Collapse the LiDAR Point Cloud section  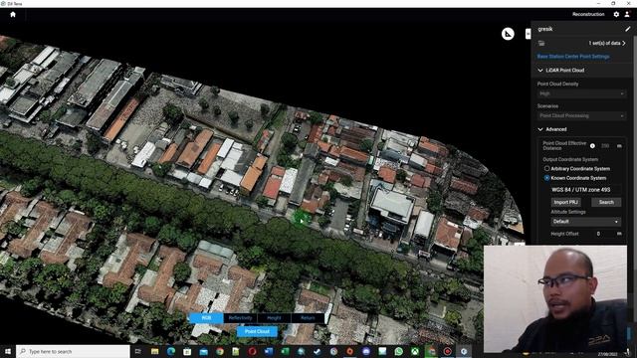tap(540, 71)
